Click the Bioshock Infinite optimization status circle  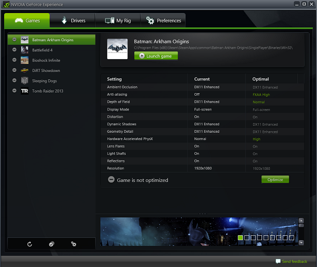tap(14, 60)
